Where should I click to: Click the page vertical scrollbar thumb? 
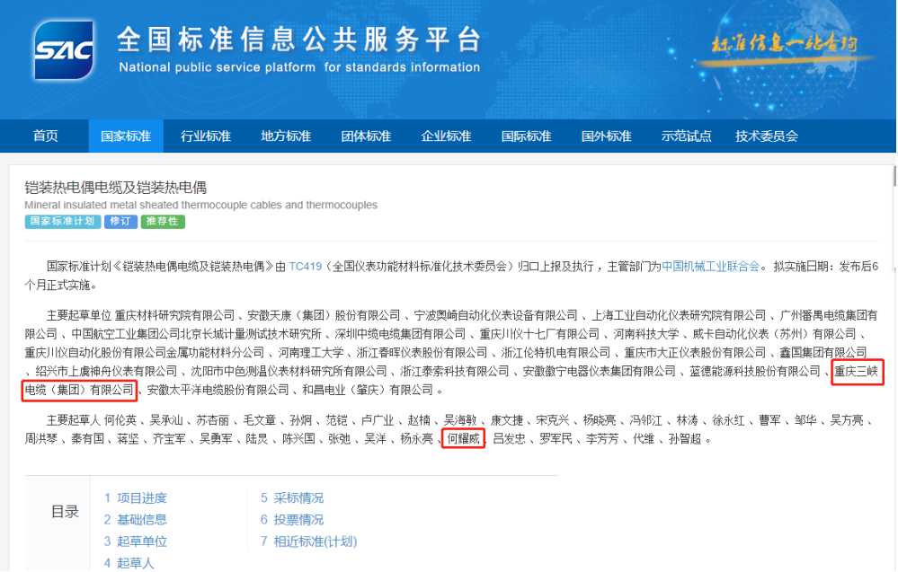[894, 176]
